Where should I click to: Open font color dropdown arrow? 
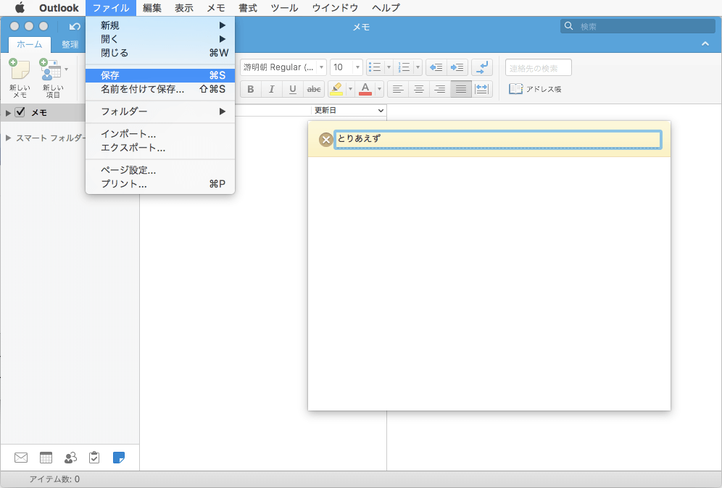(x=379, y=89)
